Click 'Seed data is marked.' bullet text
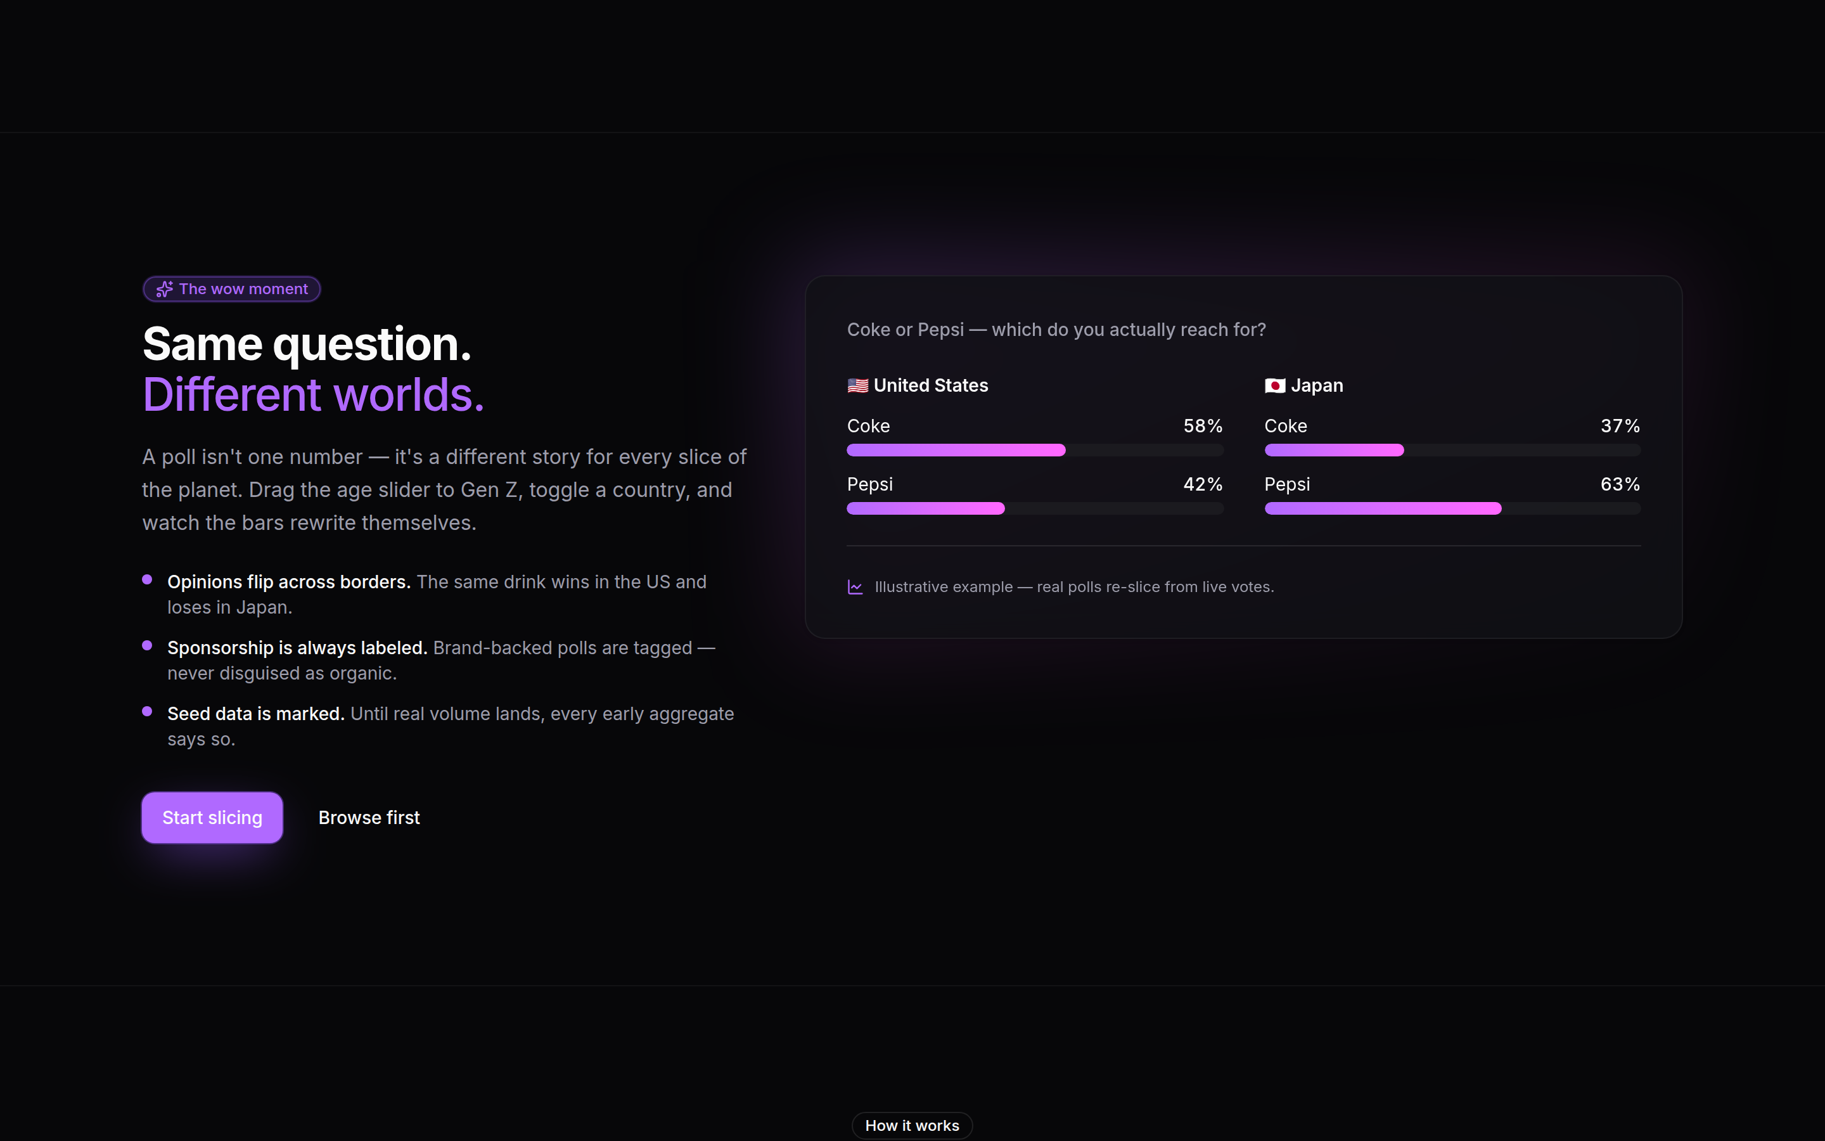 (255, 713)
